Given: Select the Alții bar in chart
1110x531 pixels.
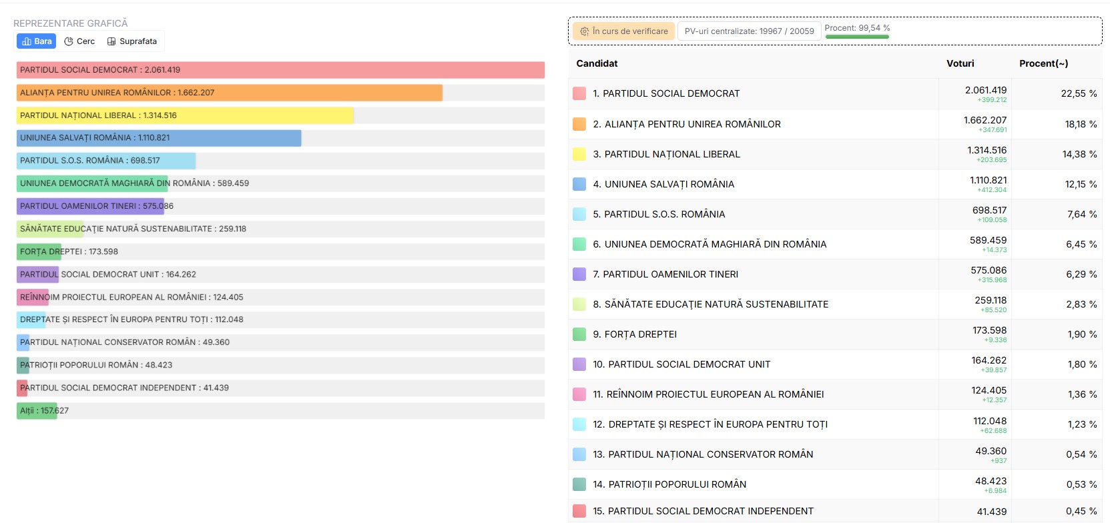Looking at the screenshot, I should click(37, 411).
